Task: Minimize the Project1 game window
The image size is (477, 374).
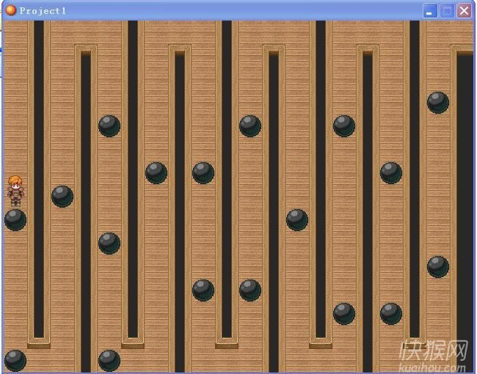Action: pos(430,11)
